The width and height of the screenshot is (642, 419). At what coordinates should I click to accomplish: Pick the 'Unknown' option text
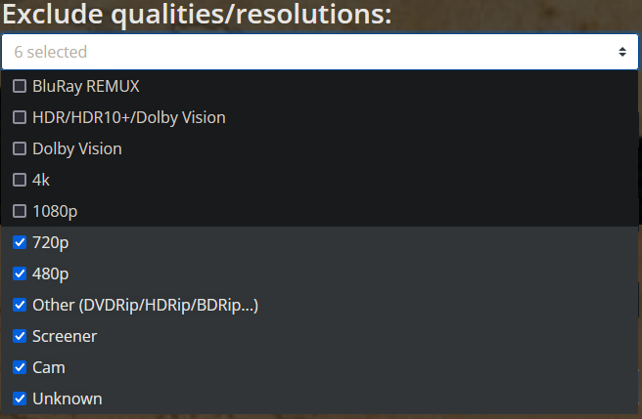68,398
